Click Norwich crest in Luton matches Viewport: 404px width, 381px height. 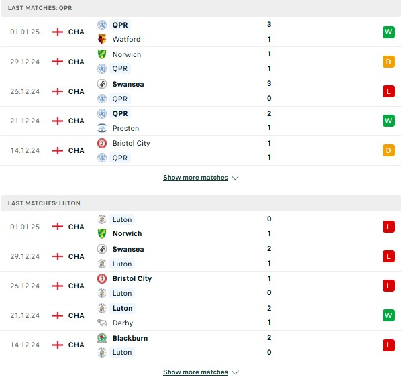click(x=102, y=233)
